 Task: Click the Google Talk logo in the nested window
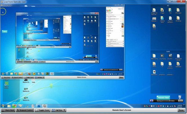109,10
